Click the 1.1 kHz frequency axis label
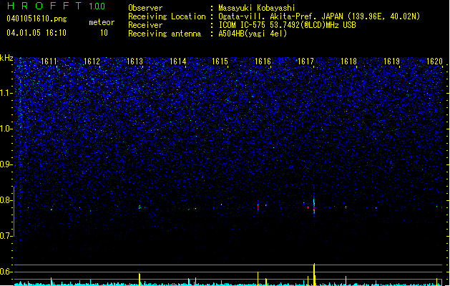 [x=6, y=93]
